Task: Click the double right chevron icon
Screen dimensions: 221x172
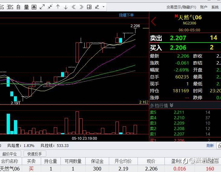Action: click(x=81, y=7)
